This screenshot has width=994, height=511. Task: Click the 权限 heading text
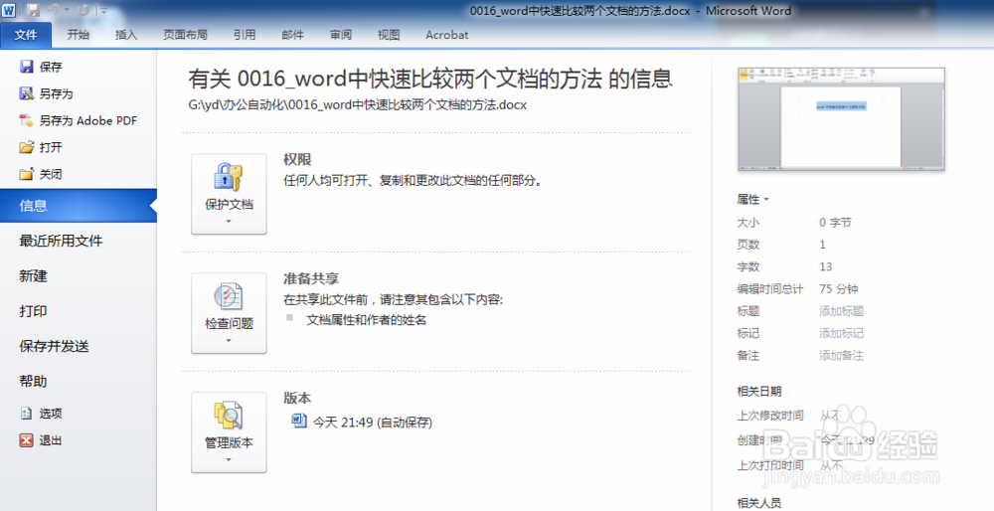pos(297,159)
